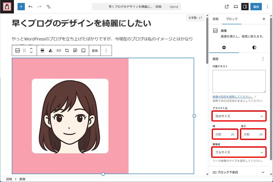This screenshot has width=273, height=182.
Task: Toggle the settings sidebar panel icon
Action: tap(245, 6)
